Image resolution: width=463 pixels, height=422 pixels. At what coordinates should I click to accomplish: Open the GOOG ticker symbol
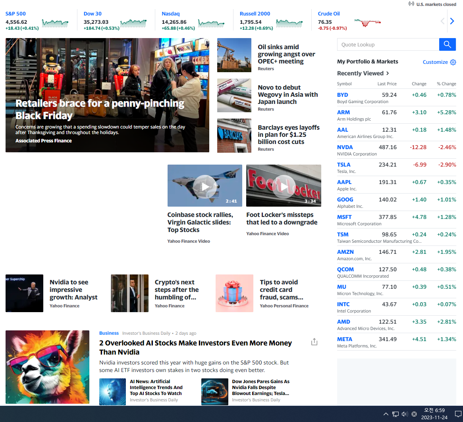[x=345, y=199]
